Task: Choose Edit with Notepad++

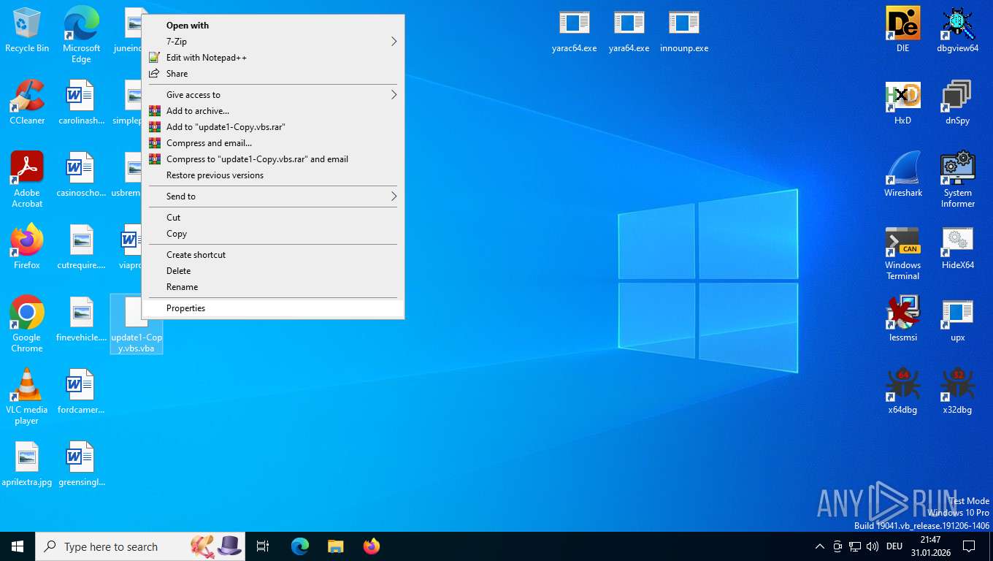Action: click(x=273, y=58)
